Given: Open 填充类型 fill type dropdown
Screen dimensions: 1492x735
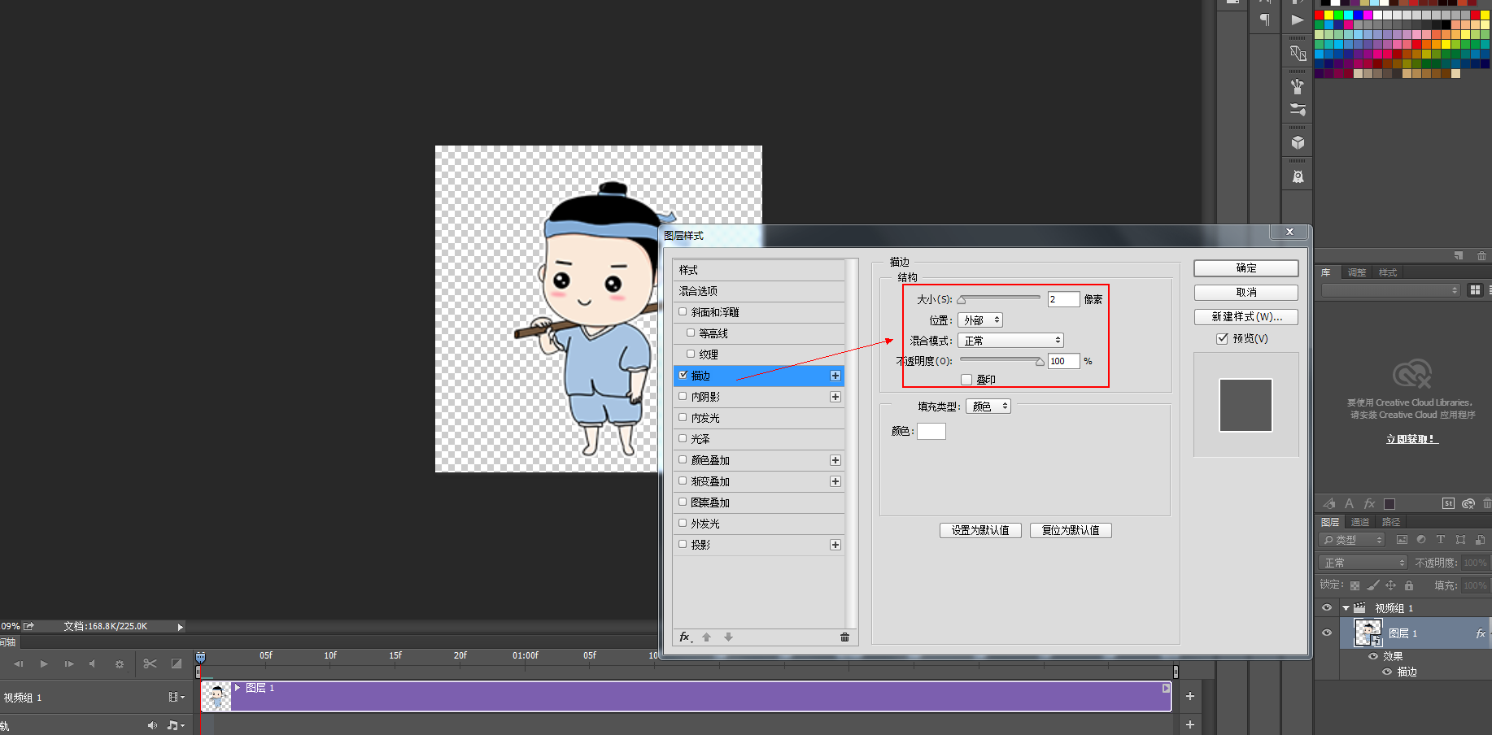Looking at the screenshot, I should click(x=988, y=407).
